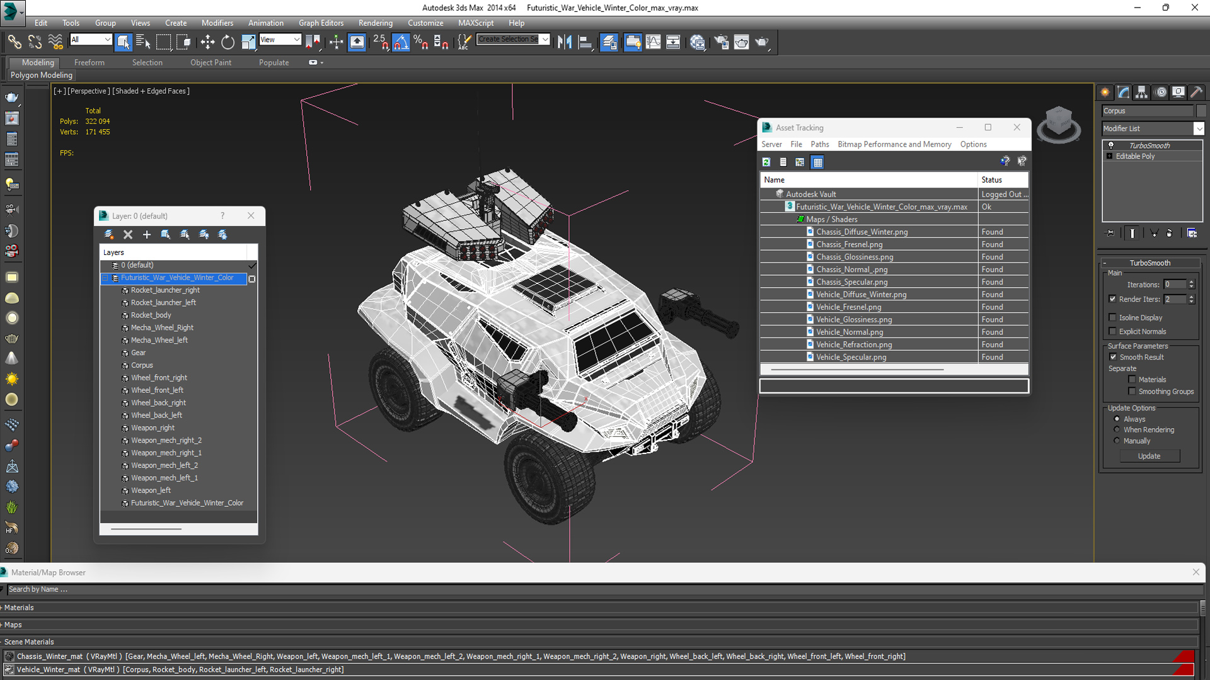Screen dimensions: 1210x680
Task: Collapse Futuristic_War_Vehicle_Winter_Color layer
Action: (105, 278)
